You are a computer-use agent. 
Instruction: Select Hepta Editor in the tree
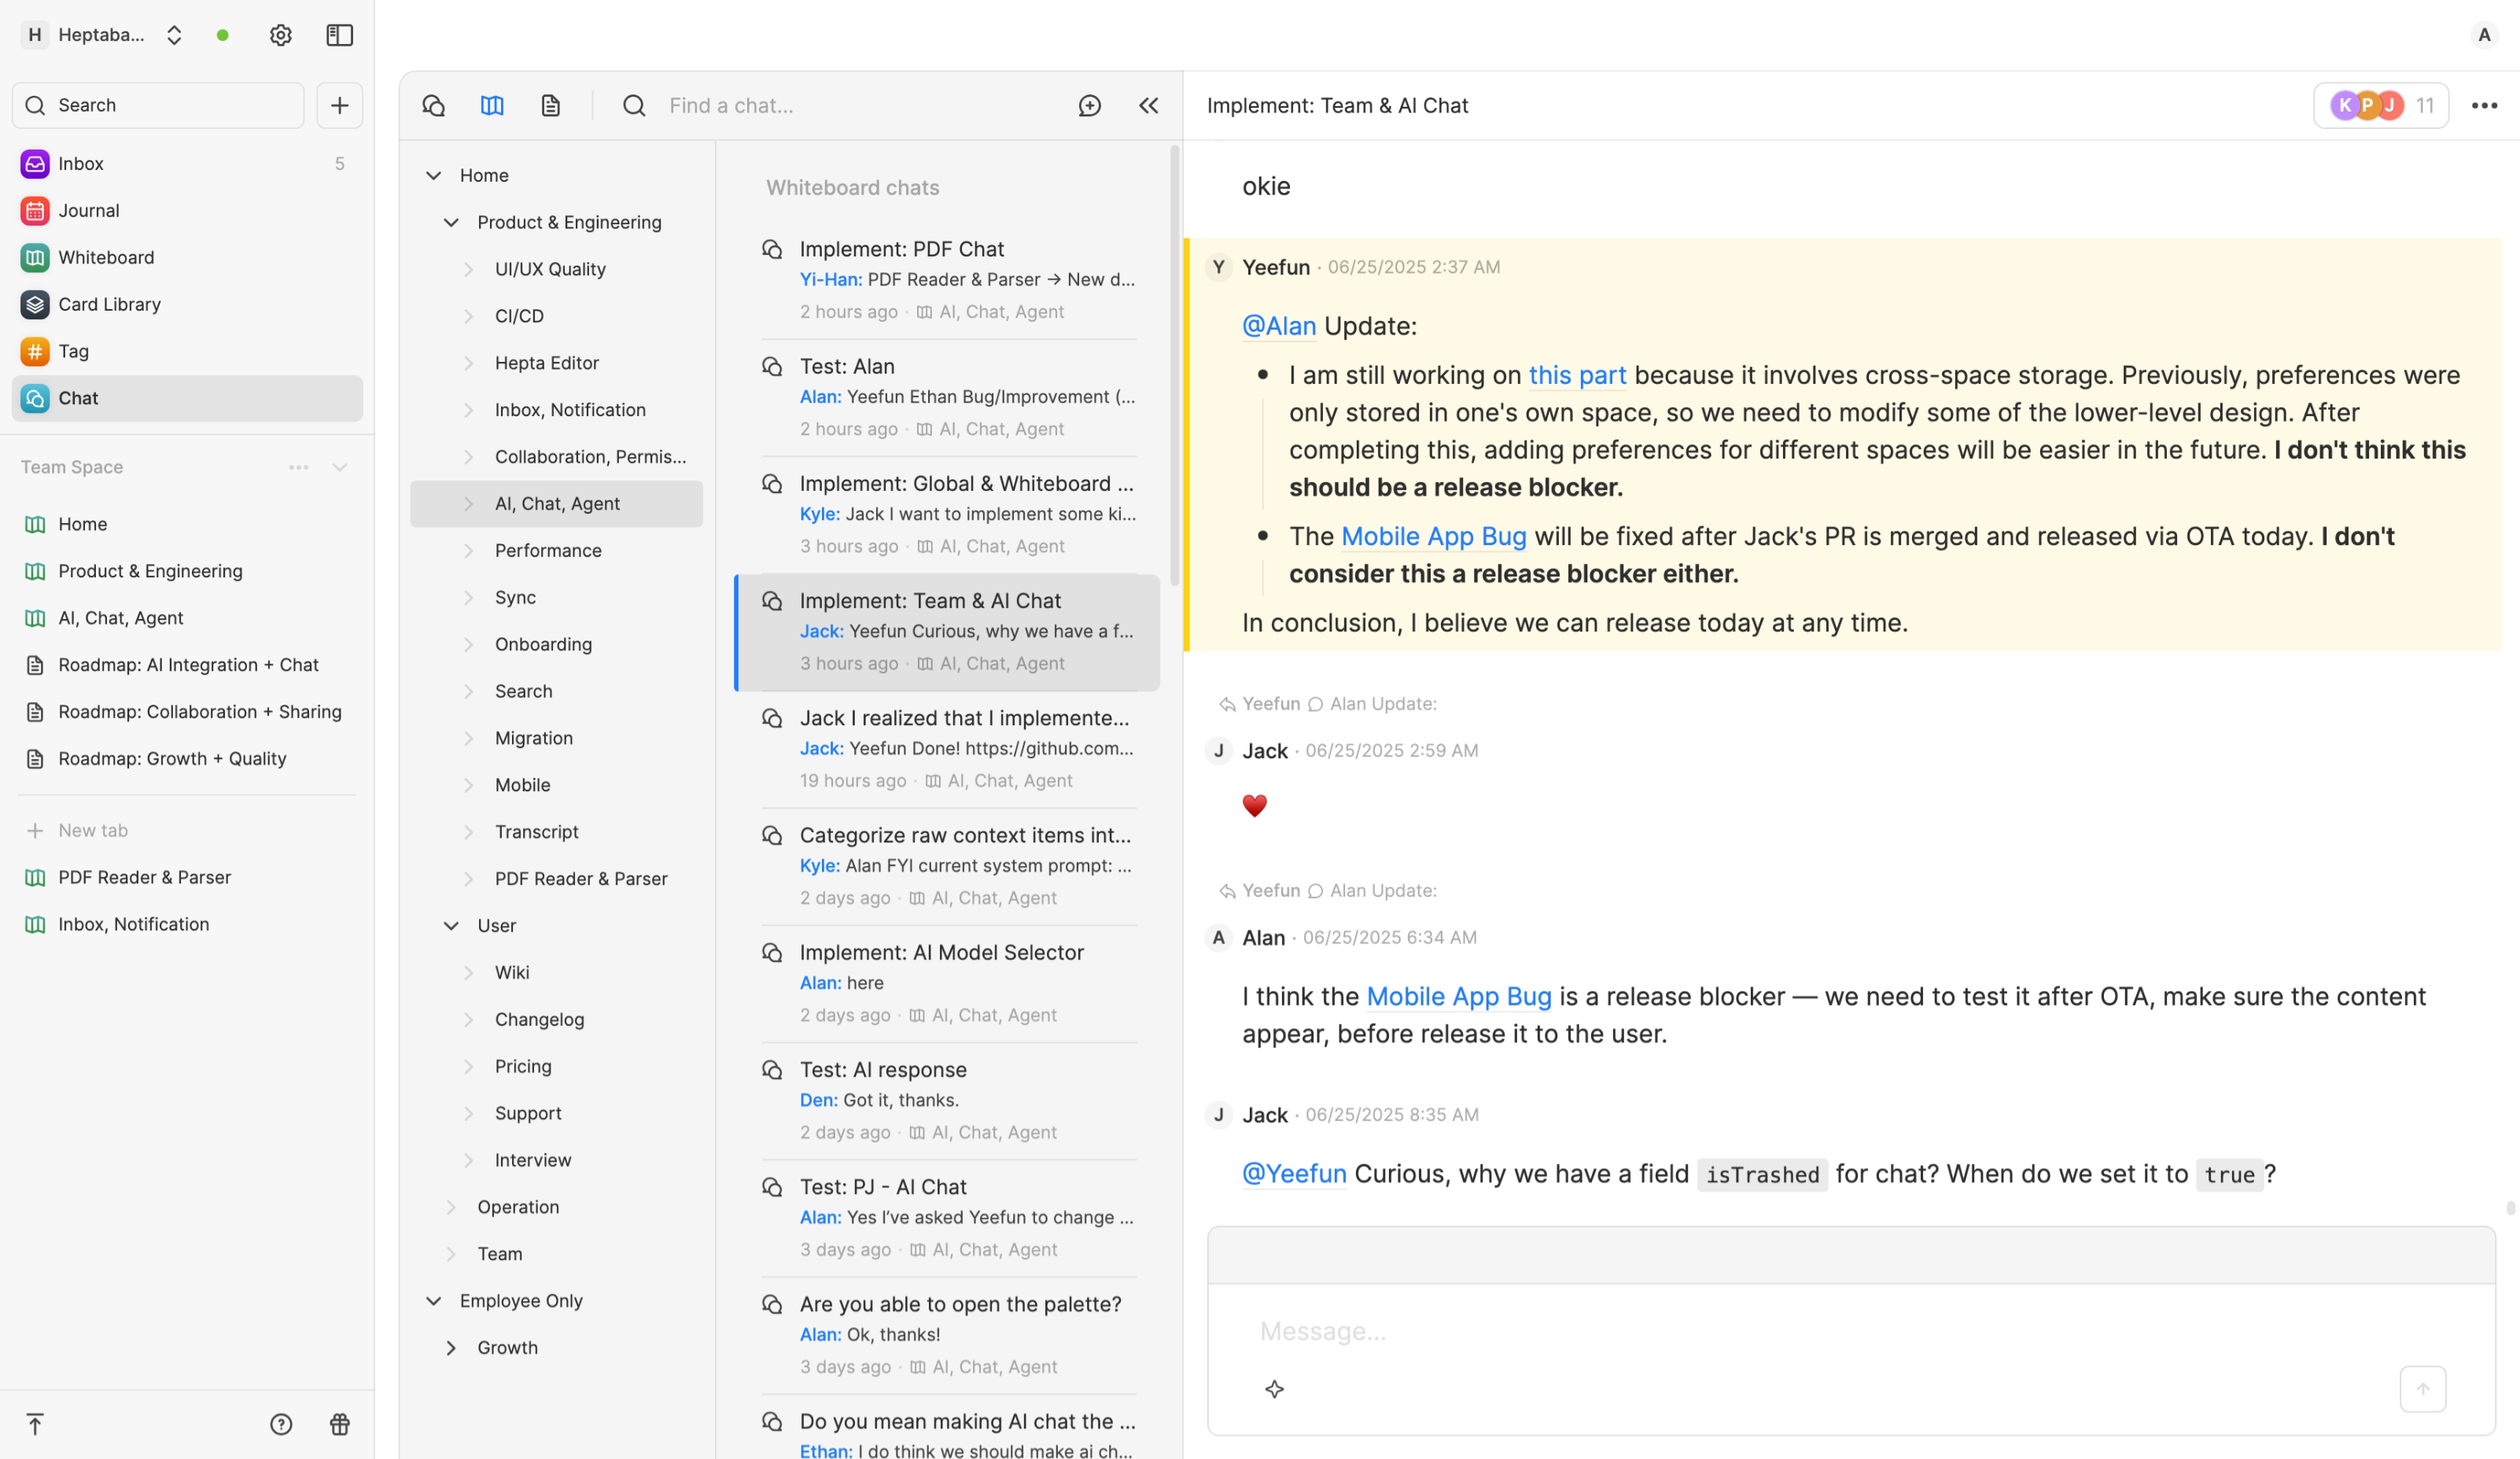556,363
